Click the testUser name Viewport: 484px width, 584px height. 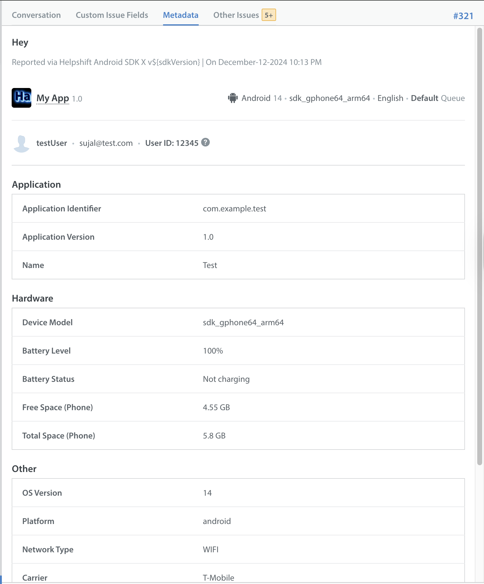click(52, 143)
